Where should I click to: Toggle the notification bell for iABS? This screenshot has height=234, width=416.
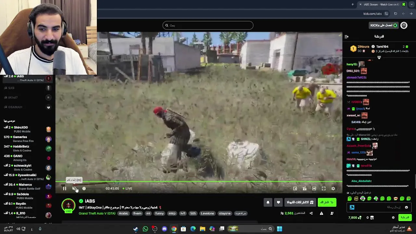(x=268, y=202)
